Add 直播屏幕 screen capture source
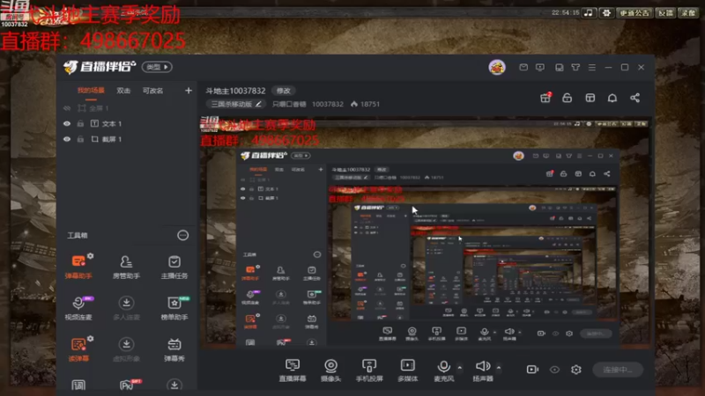 point(293,370)
